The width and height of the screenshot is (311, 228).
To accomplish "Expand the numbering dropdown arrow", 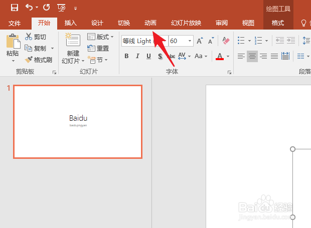I will click(x=266, y=41).
